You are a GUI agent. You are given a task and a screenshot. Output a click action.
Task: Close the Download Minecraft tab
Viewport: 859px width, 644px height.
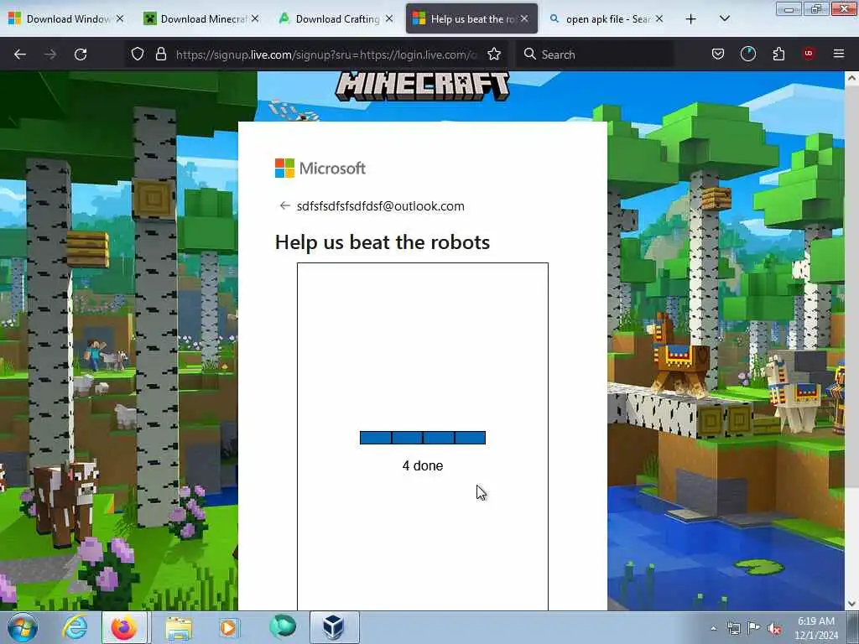pyautogui.click(x=255, y=18)
